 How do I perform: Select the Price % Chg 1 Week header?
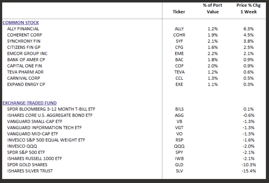248,9
